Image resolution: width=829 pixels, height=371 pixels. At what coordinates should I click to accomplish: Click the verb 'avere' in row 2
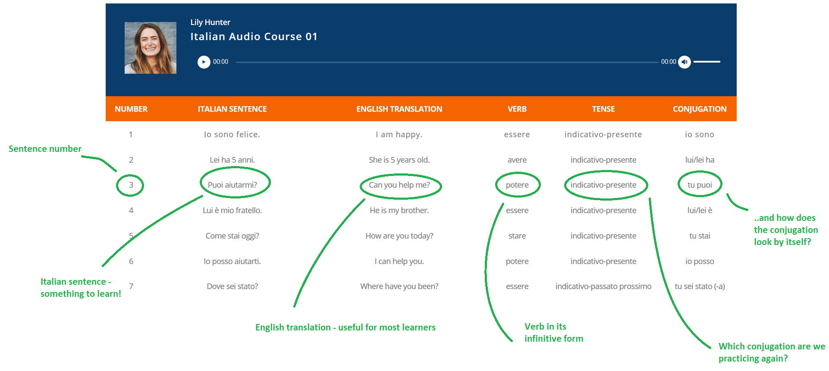coord(517,160)
